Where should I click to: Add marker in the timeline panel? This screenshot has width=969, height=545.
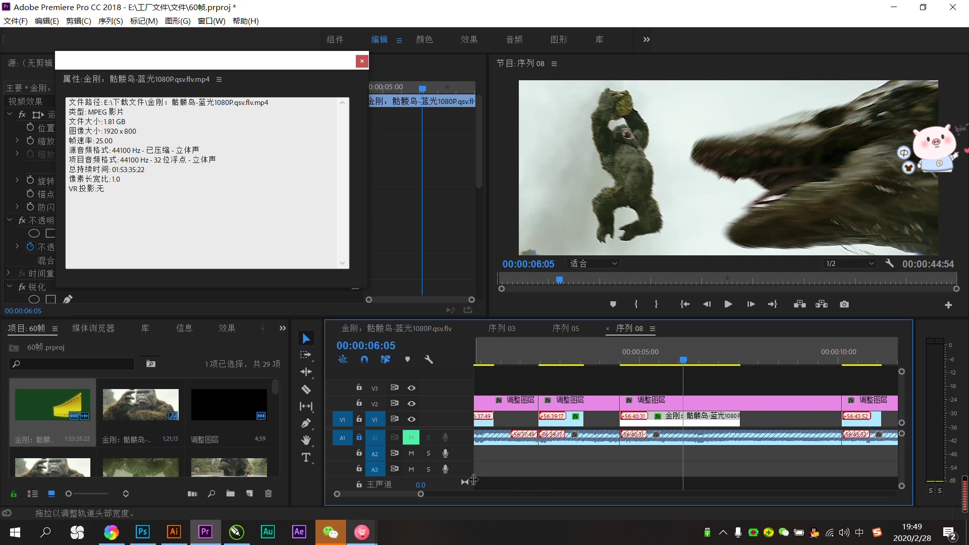tap(407, 359)
